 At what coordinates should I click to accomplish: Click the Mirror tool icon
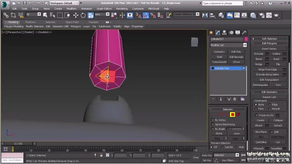tap(205, 15)
